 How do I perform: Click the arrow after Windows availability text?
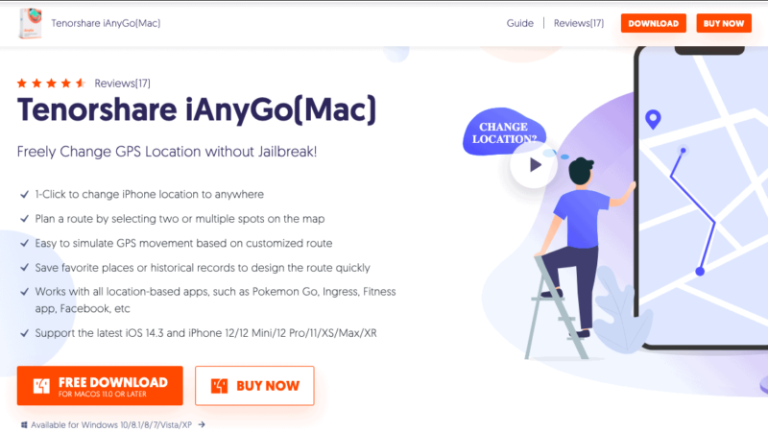click(x=202, y=424)
